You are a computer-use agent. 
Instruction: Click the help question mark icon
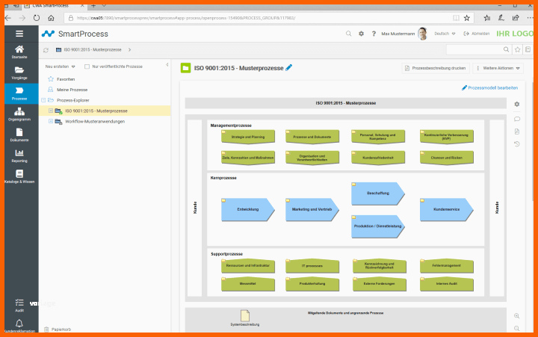tap(374, 34)
